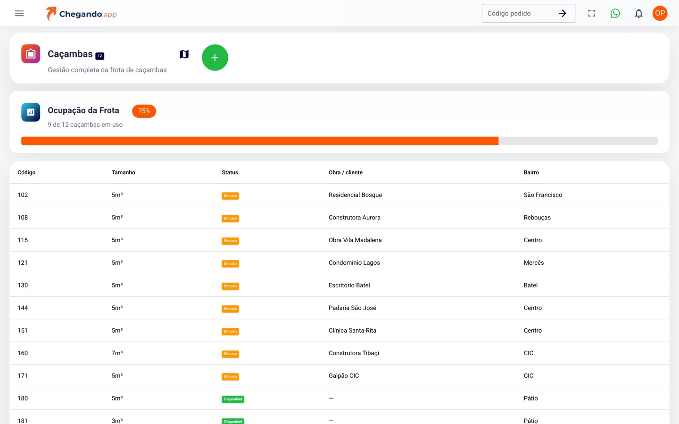This screenshot has height=424, width=679.
Task: Open the OP user avatar menu
Action: pyautogui.click(x=660, y=13)
